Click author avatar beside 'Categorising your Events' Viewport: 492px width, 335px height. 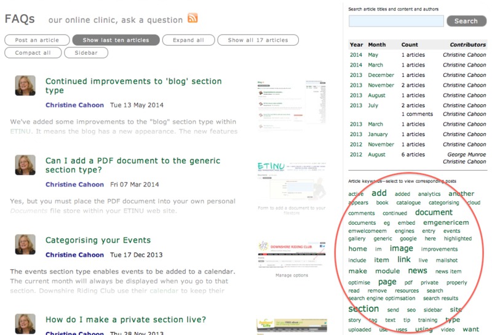pyautogui.click(x=25, y=244)
